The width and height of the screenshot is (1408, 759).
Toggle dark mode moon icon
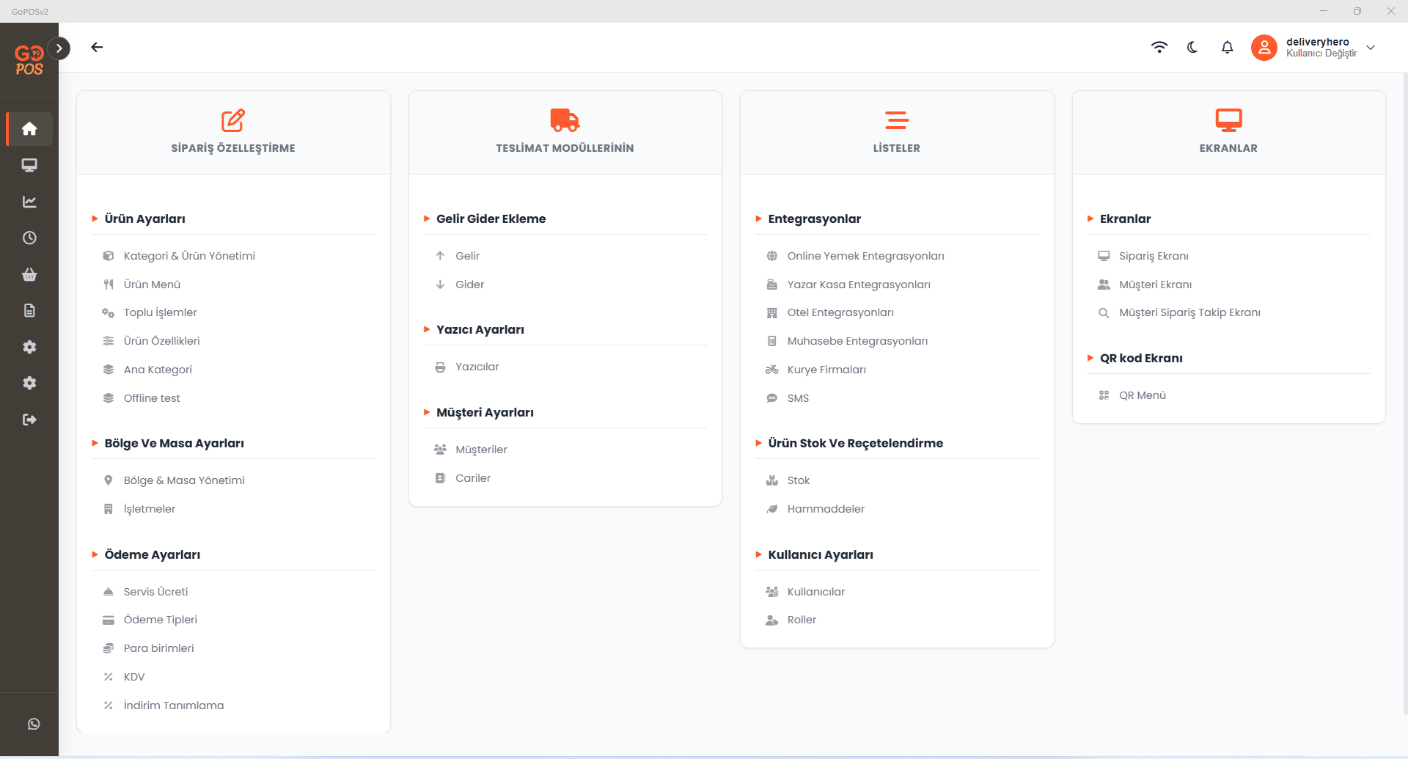pos(1192,47)
